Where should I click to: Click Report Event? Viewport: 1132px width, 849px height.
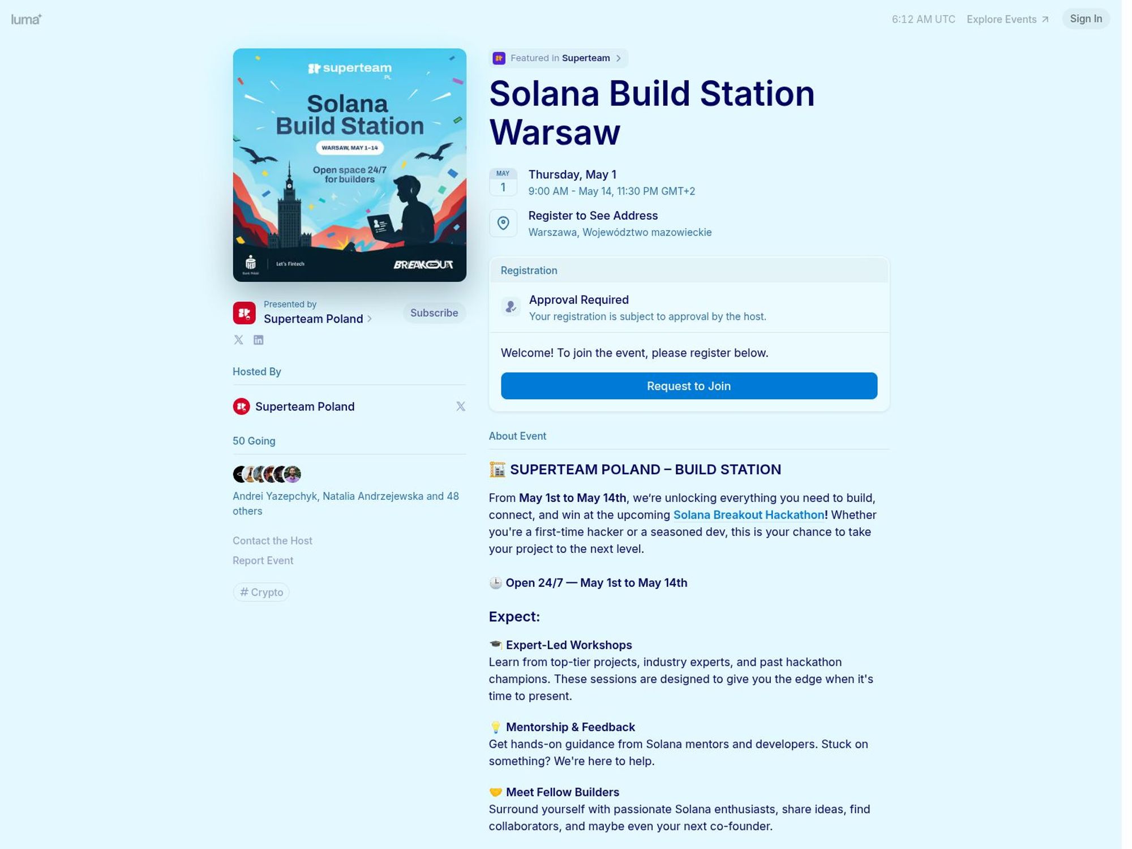pyautogui.click(x=263, y=560)
